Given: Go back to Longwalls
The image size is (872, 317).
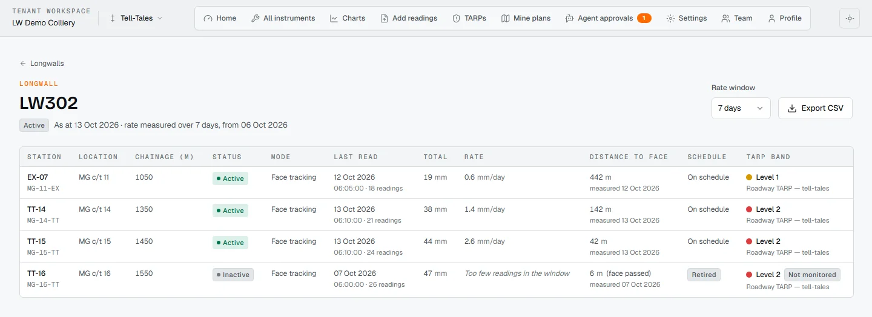Looking at the screenshot, I should coord(42,64).
